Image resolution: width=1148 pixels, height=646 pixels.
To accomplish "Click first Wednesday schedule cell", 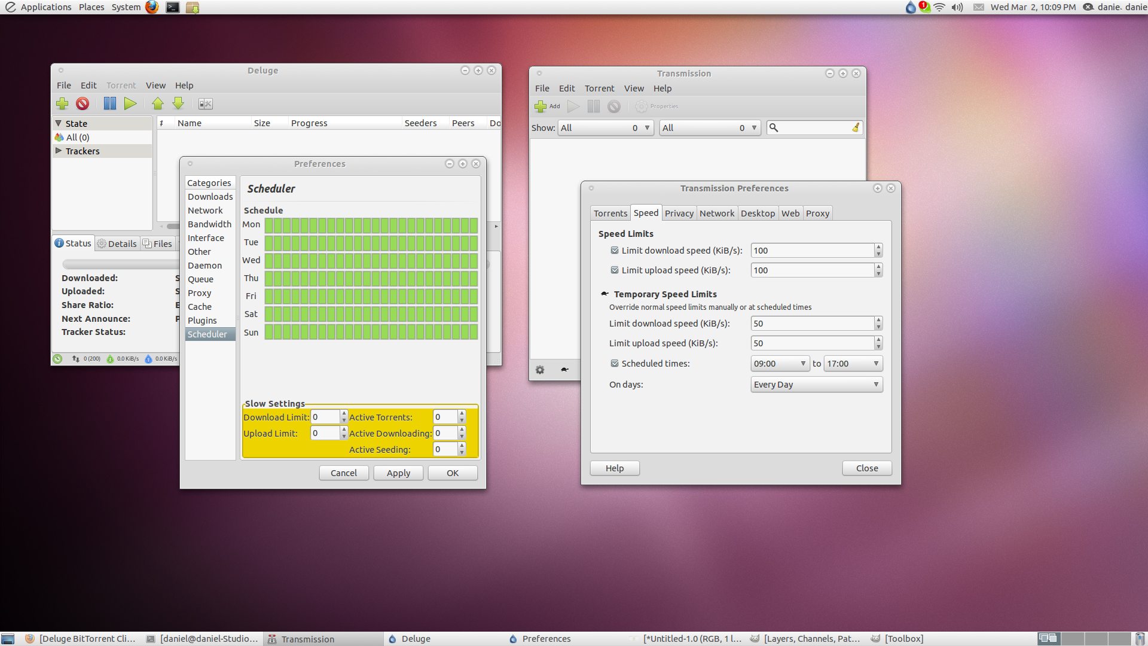I will pyautogui.click(x=269, y=261).
